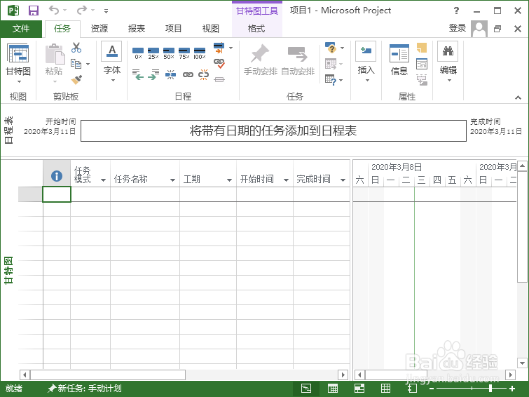Click the Save icon in quick access toolbar
Screen dimensions: 529x397
pos(34,11)
